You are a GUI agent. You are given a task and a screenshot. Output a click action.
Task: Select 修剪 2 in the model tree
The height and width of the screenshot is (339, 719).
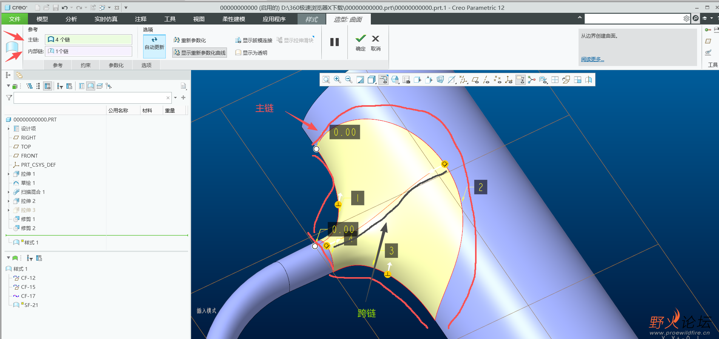[28, 228]
